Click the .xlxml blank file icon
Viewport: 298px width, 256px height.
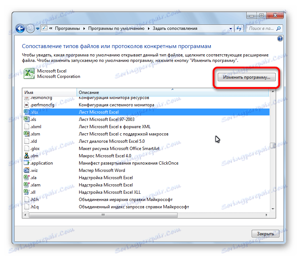click(27, 127)
